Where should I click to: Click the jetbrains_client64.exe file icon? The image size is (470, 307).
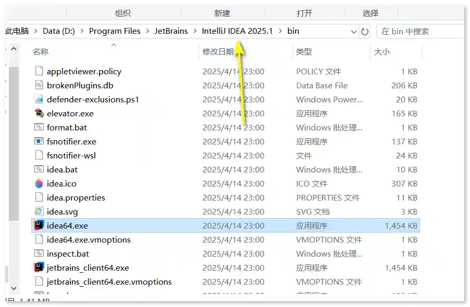point(39,268)
